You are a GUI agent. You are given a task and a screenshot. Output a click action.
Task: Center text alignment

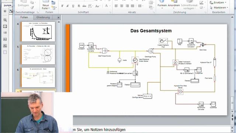click(122, 6)
